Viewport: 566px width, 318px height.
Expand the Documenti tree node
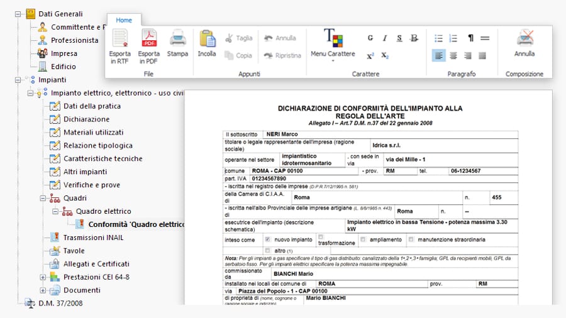coord(43,290)
